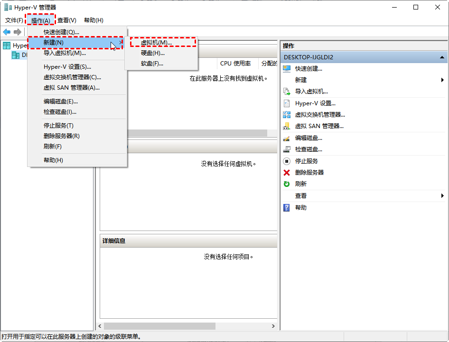Click the Edit Disk icon
This screenshot has width=449, height=342.
(x=286, y=138)
